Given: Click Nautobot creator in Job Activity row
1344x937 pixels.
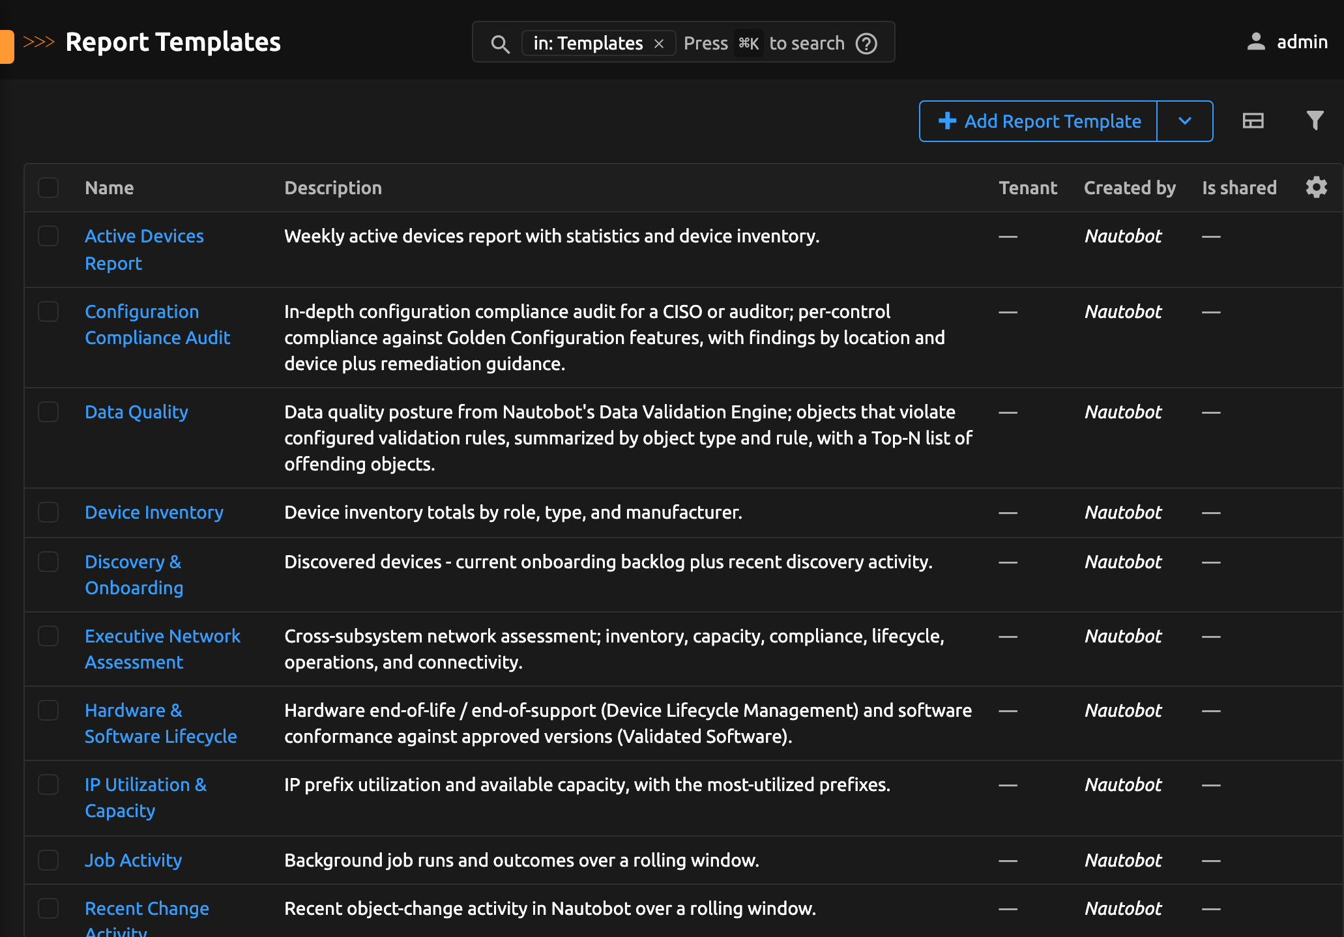Looking at the screenshot, I should tap(1123, 860).
